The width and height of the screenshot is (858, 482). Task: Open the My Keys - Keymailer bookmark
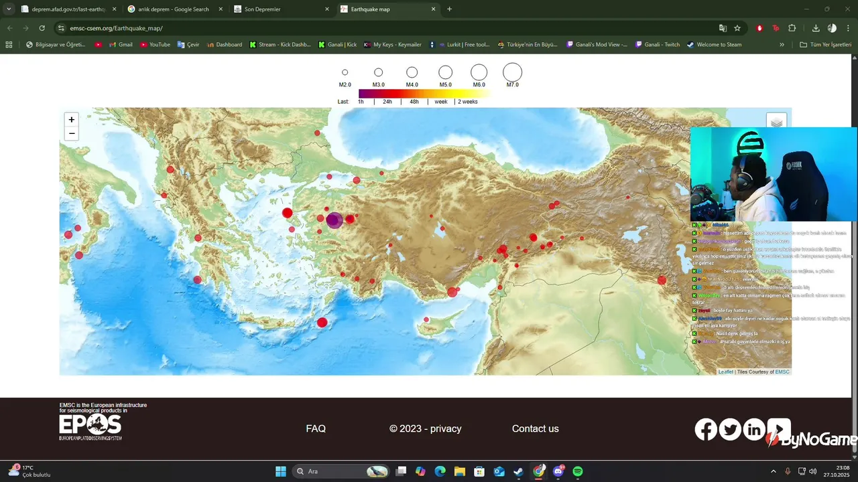[393, 45]
